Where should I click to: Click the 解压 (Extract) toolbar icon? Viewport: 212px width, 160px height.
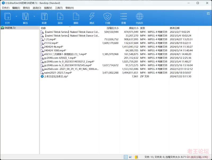click(25, 16)
